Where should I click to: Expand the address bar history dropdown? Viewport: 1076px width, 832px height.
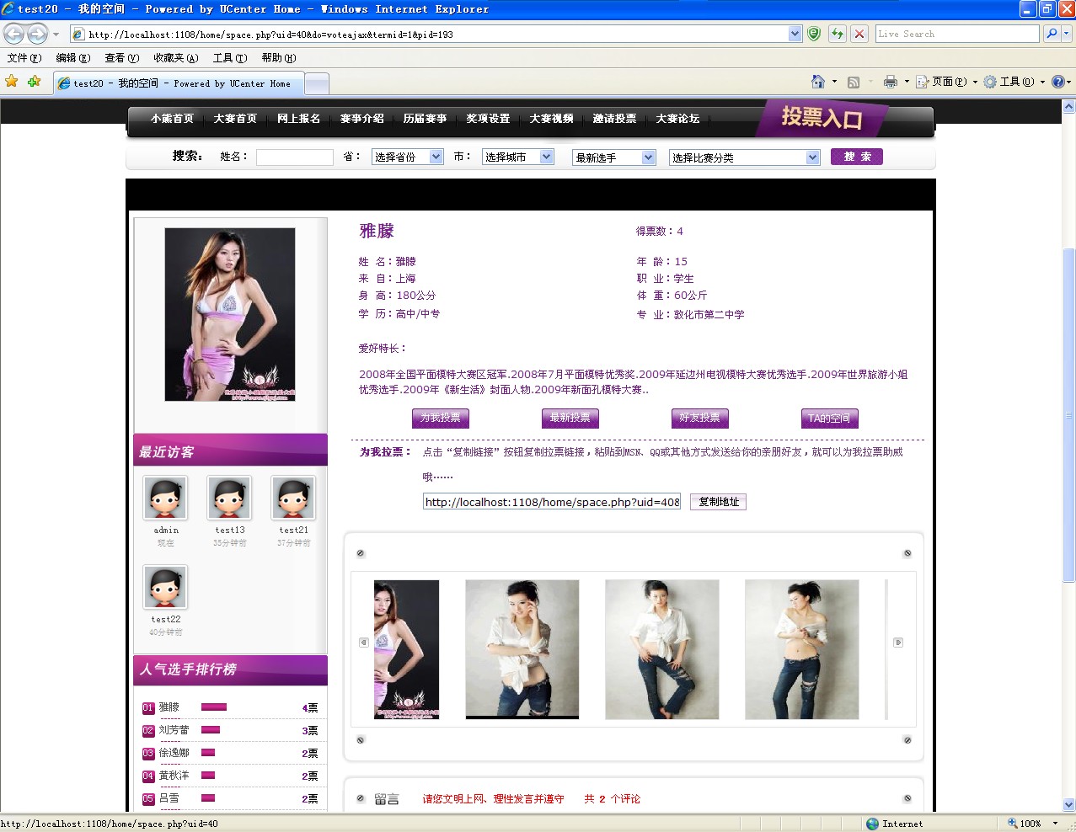(795, 34)
